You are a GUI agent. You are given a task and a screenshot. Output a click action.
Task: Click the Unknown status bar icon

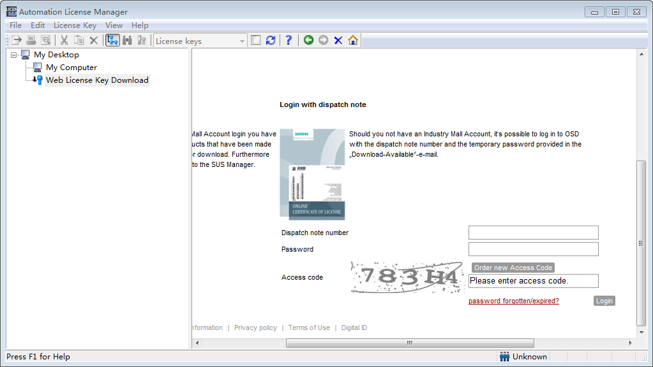pos(504,357)
